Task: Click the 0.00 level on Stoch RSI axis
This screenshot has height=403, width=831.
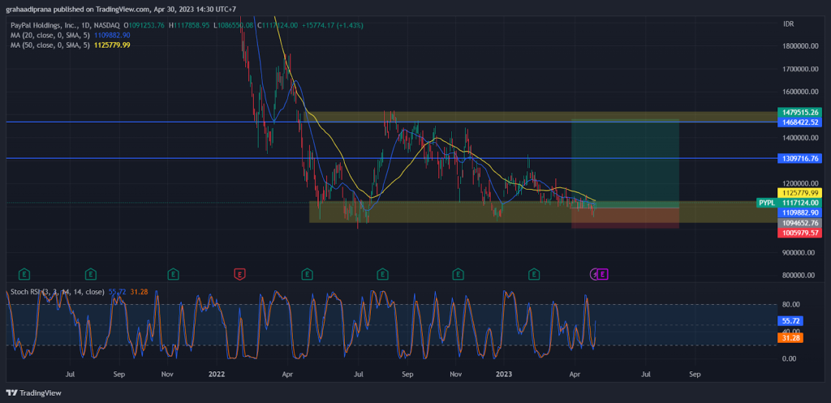Action: tap(790, 358)
